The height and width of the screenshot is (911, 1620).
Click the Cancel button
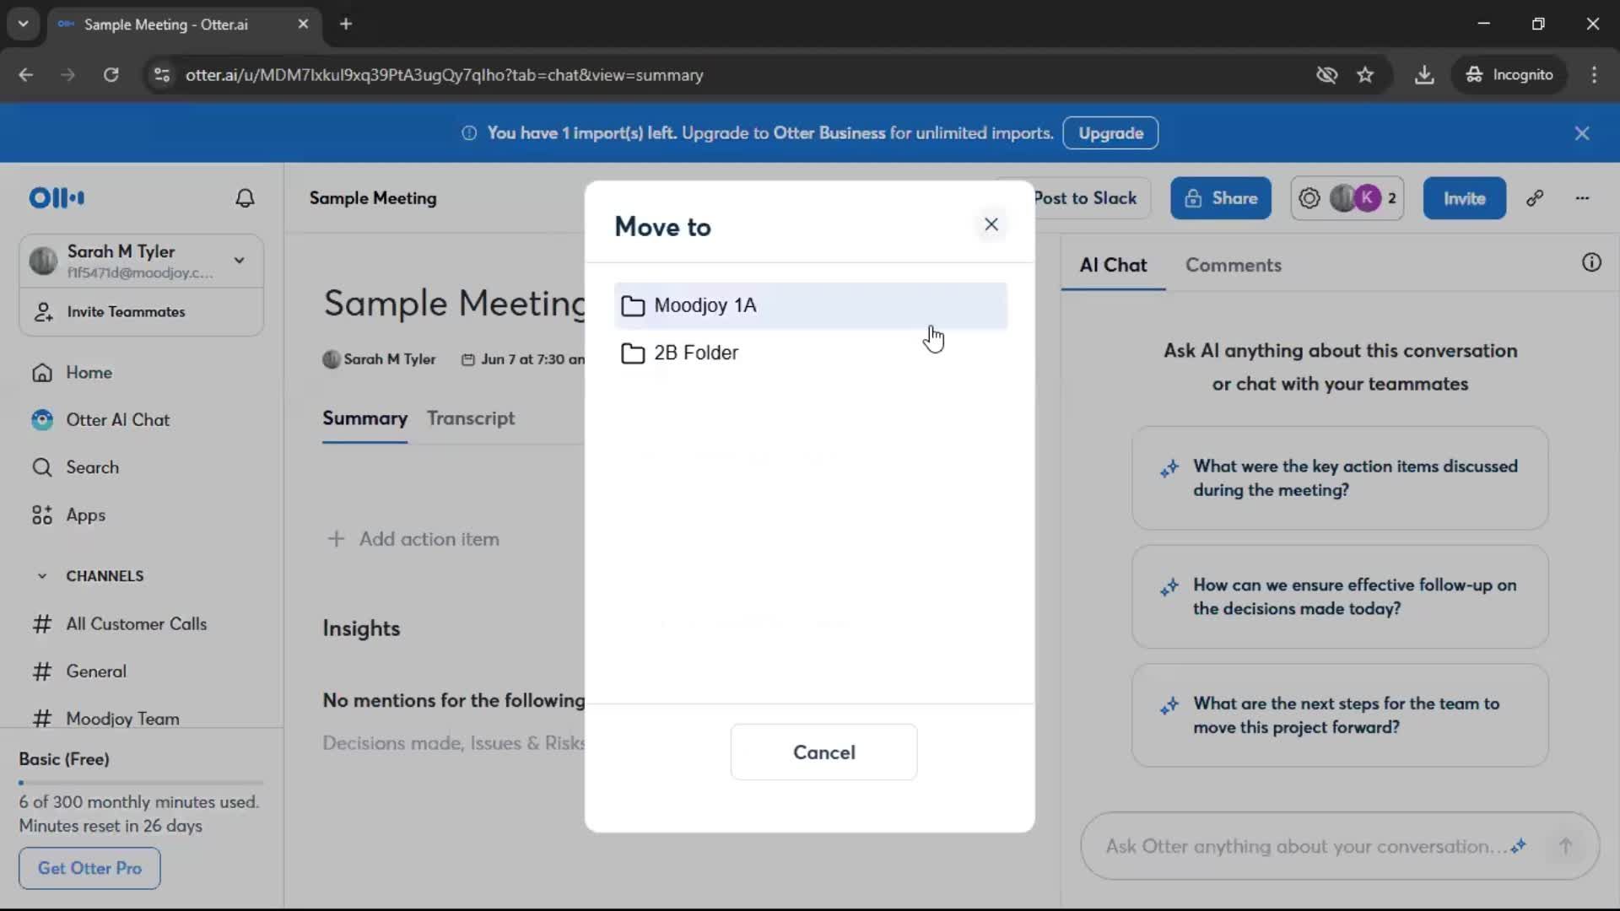click(823, 752)
